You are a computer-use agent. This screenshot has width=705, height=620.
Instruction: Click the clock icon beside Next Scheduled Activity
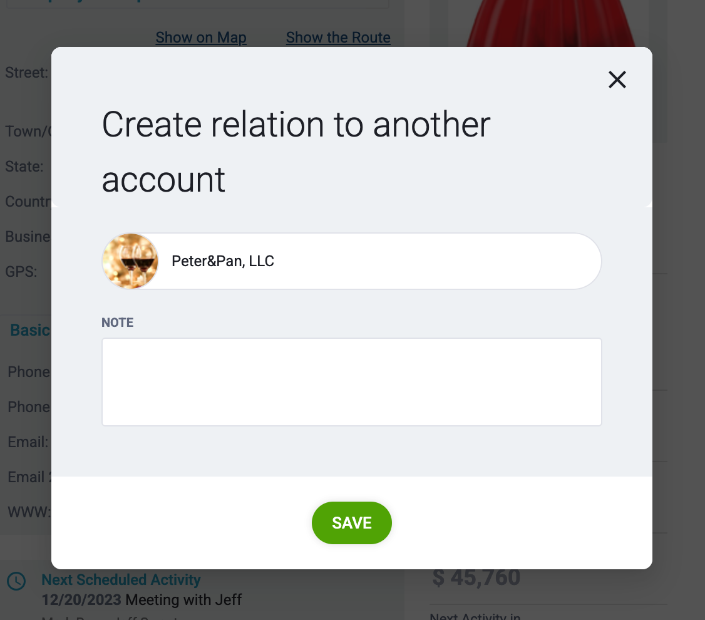[16, 581]
